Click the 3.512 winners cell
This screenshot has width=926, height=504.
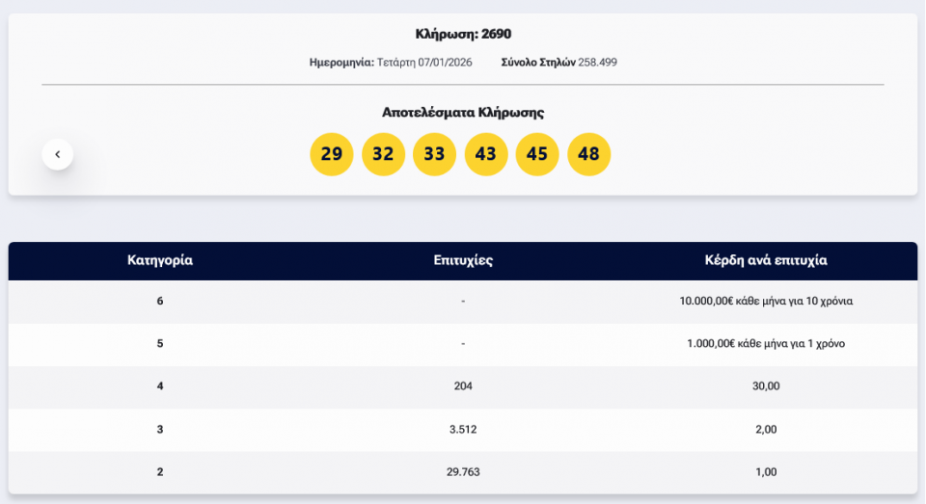click(x=463, y=429)
